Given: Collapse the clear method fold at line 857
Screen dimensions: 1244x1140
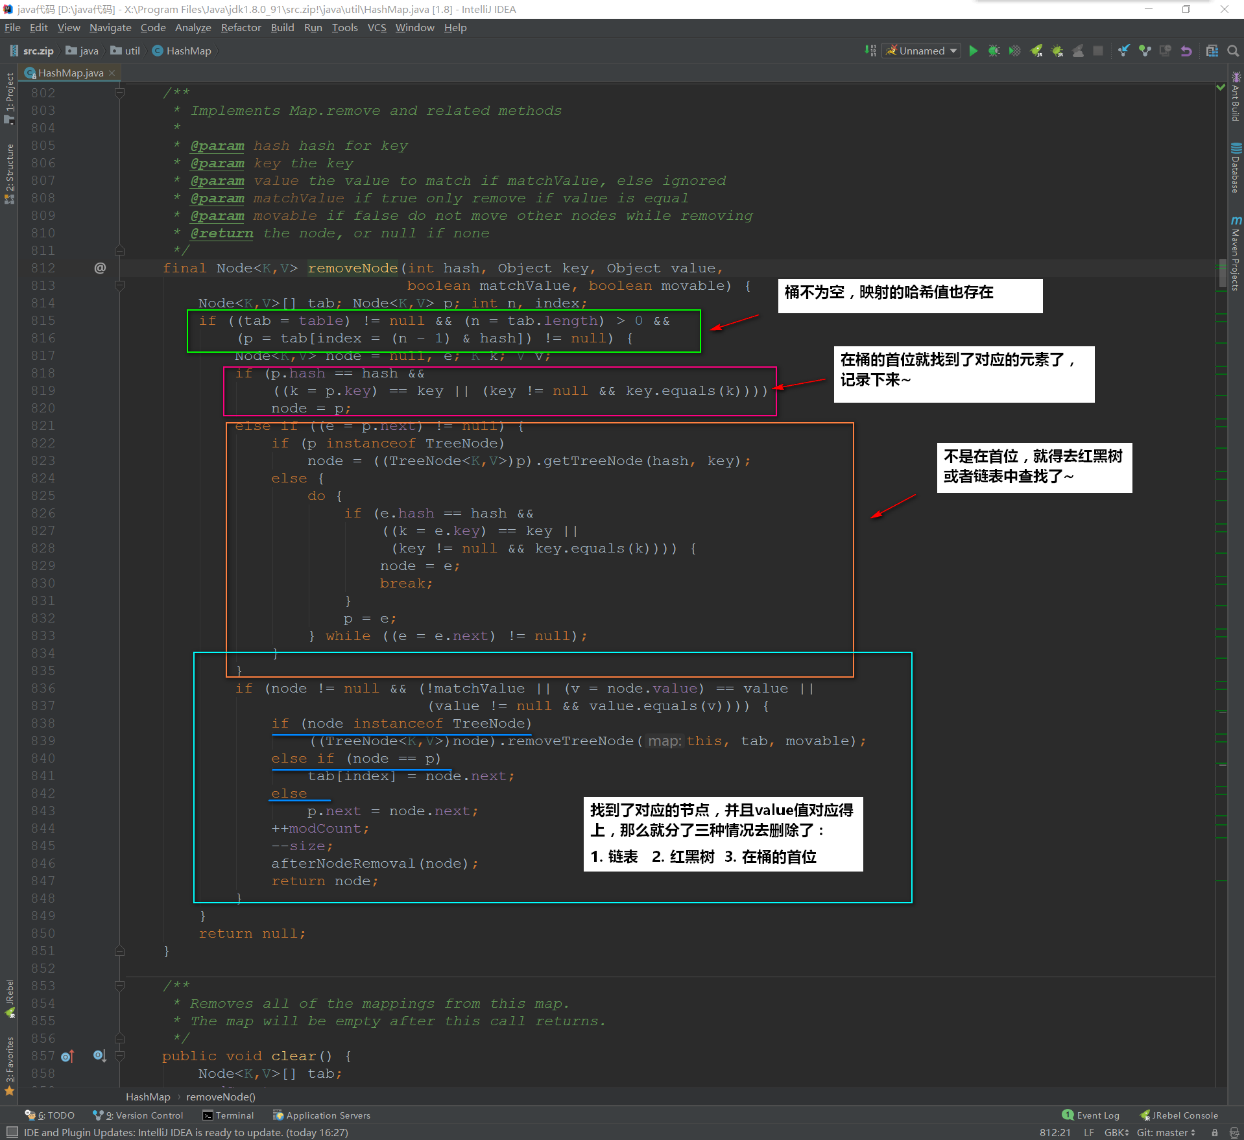Looking at the screenshot, I should (119, 1056).
